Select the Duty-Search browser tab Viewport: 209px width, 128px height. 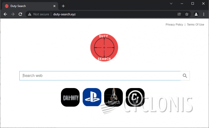[27, 6]
